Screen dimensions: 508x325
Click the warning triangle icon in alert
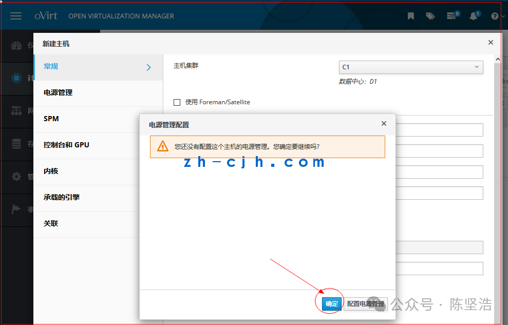click(163, 146)
